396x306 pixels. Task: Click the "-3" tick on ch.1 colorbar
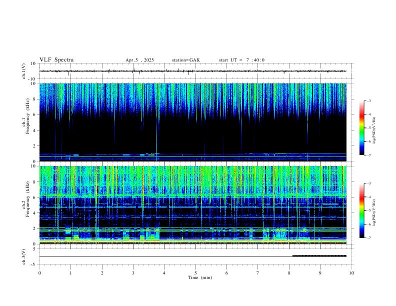coord(369,101)
